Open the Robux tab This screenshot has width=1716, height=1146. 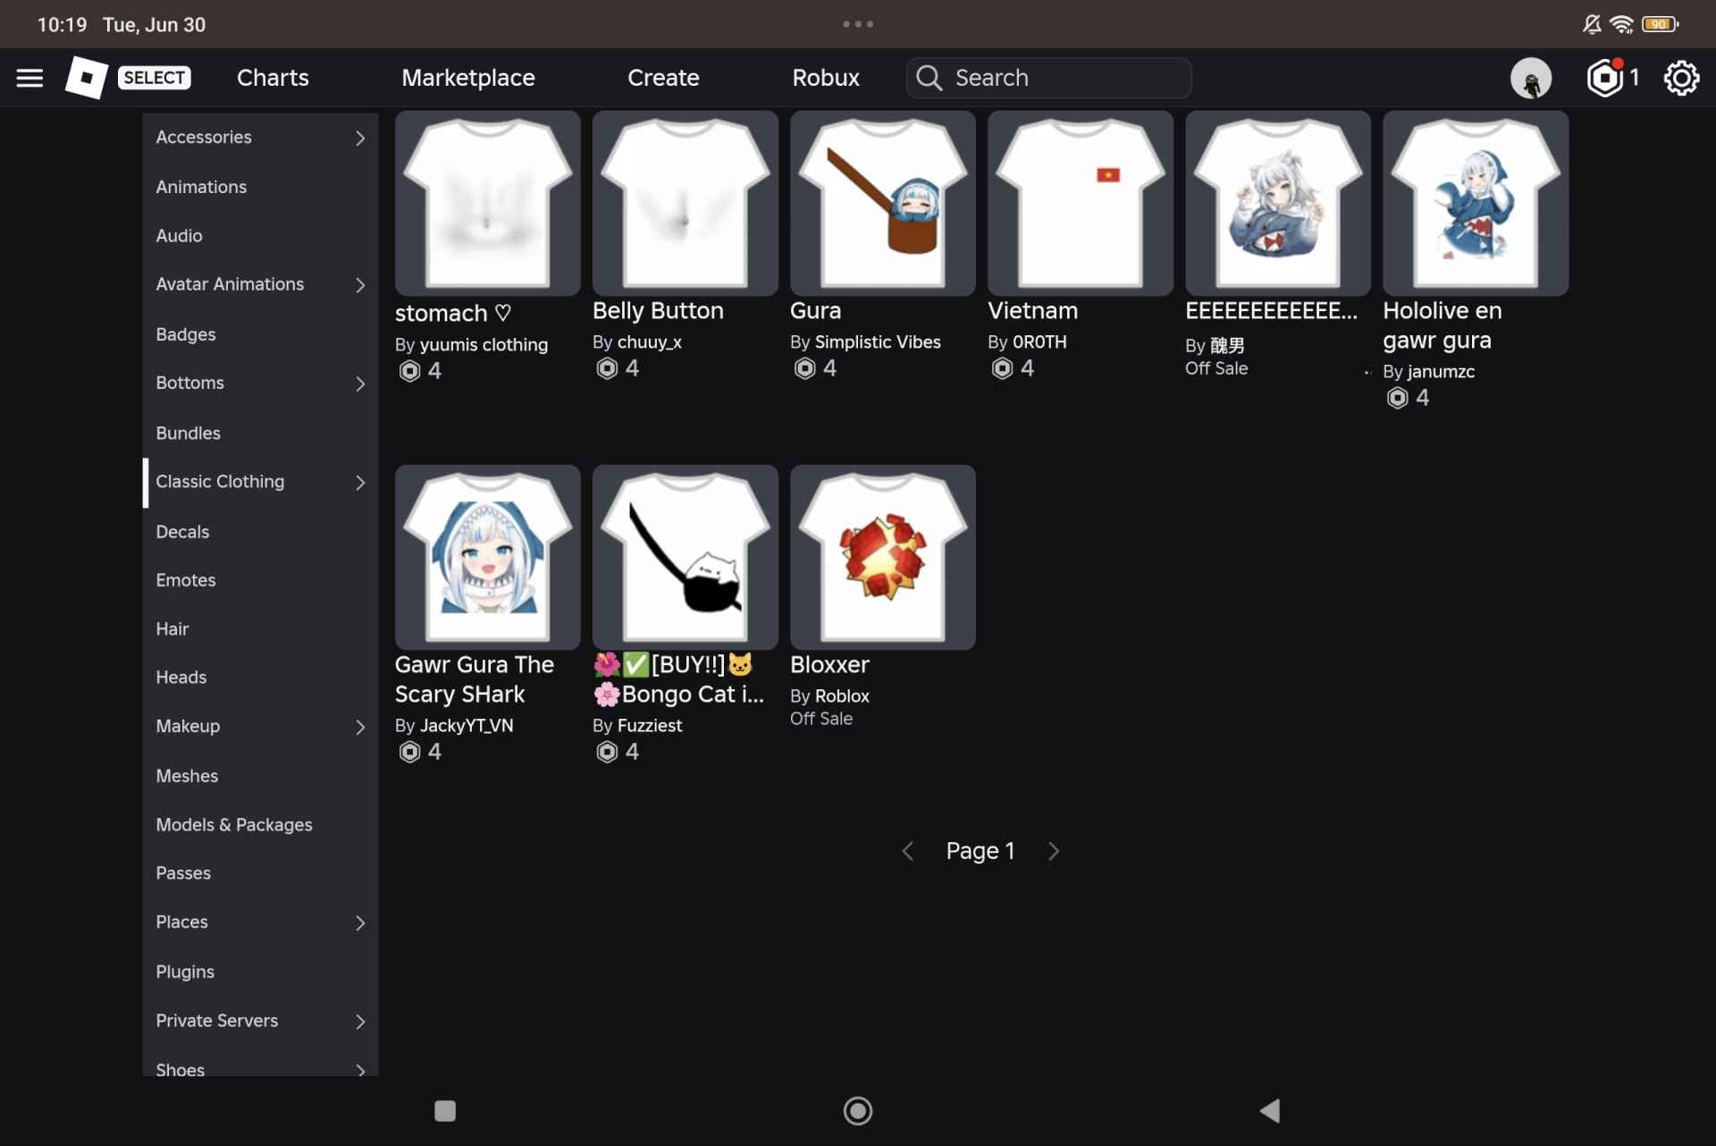pyautogui.click(x=826, y=78)
